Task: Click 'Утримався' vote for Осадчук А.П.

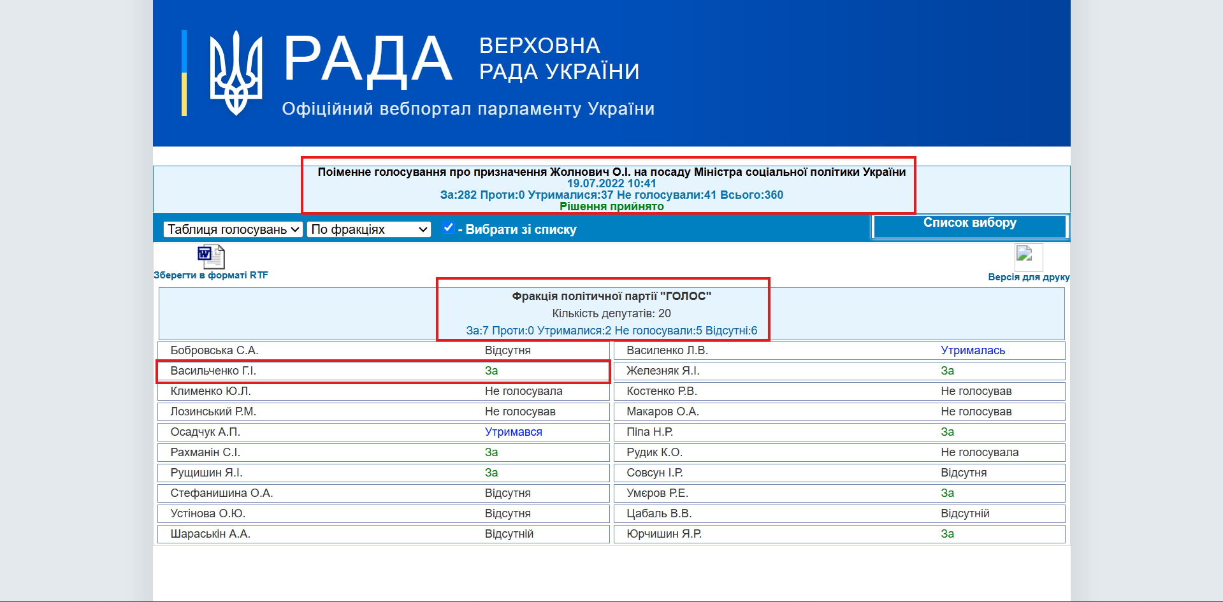Action: 514,432
